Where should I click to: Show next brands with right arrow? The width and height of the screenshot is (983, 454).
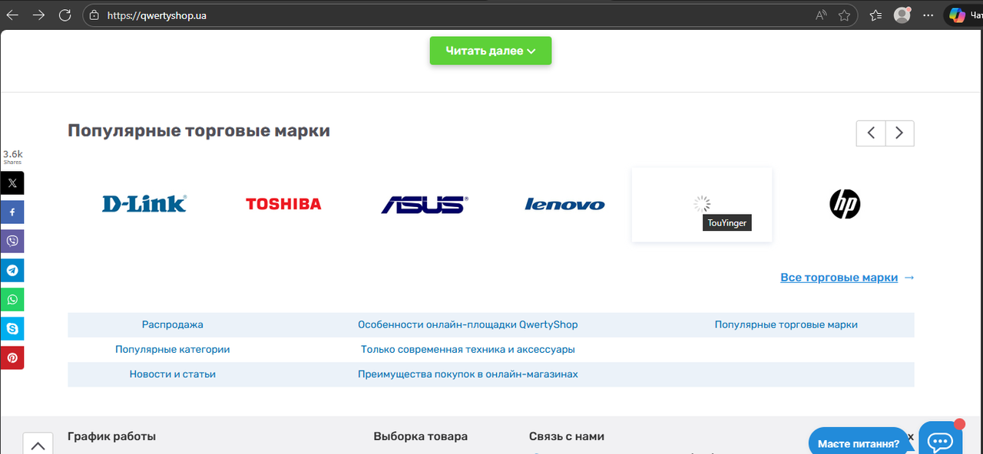(900, 133)
